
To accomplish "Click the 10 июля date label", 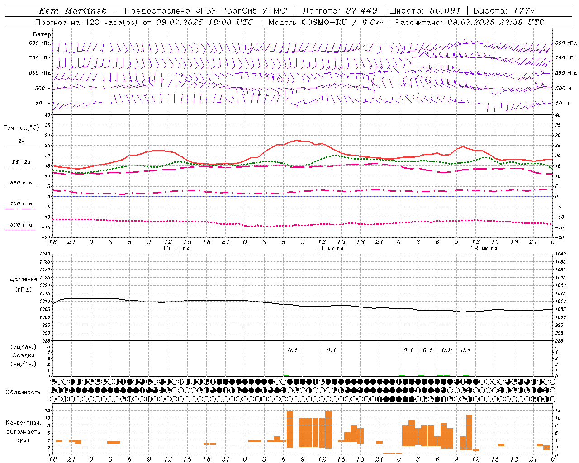I will [x=176, y=249].
